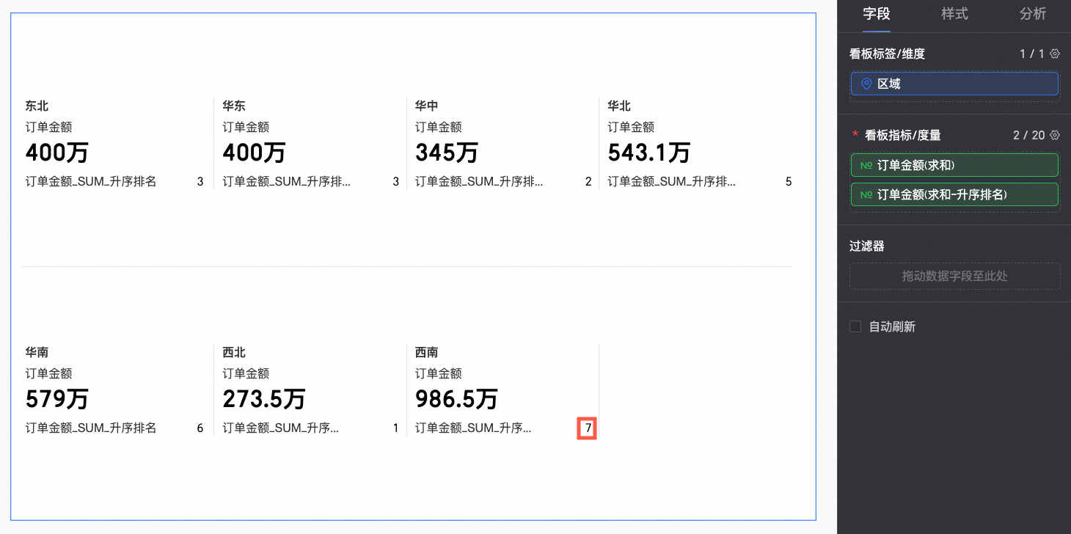Open the 分析 tab
Viewport: 1071px width, 534px height.
[x=1032, y=14]
